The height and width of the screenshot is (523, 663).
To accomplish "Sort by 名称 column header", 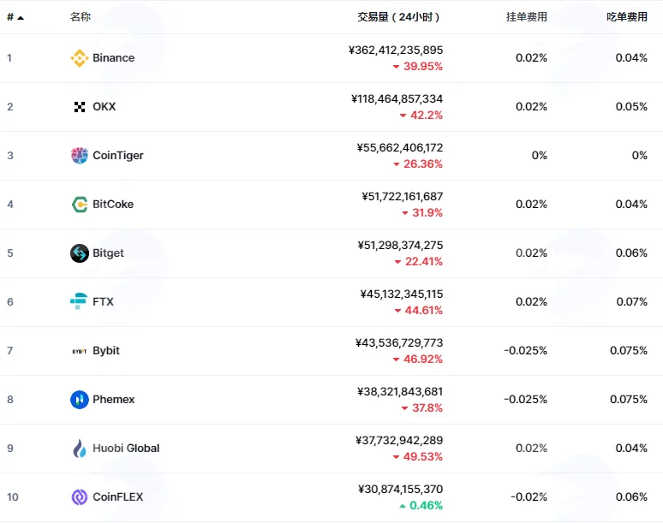I will coord(81,17).
